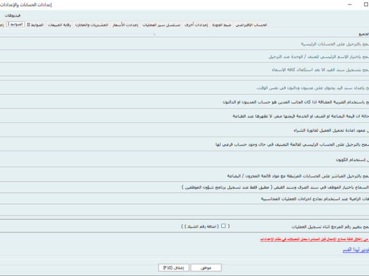The width and height of the screenshot is (369, 276).
Task: Click the red underlined warning text
Action: 314,239
